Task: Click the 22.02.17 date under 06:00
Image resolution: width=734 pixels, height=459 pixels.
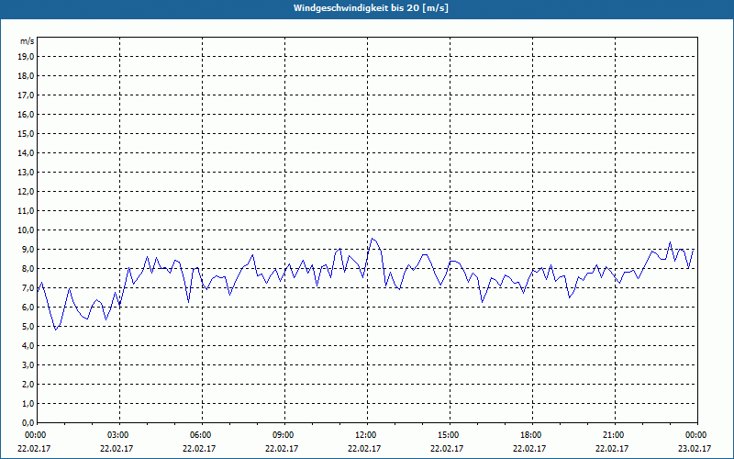Action: tap(199, 448)
